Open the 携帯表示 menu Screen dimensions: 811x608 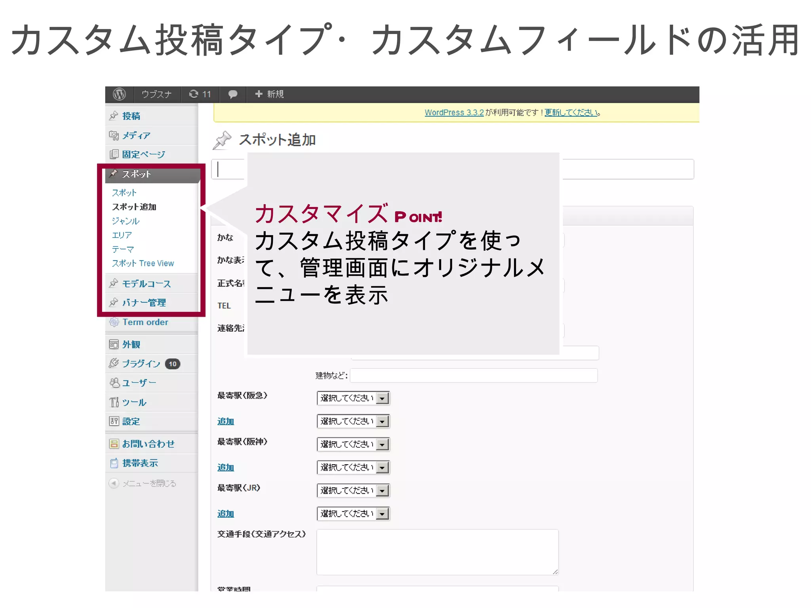pyautogui.click(x=140, y=463)
